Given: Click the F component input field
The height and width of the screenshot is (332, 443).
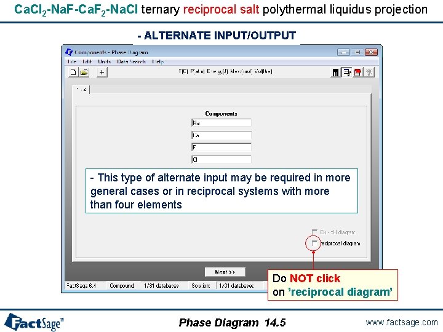Looking at the screenshot, I should [x=221, y=147].
